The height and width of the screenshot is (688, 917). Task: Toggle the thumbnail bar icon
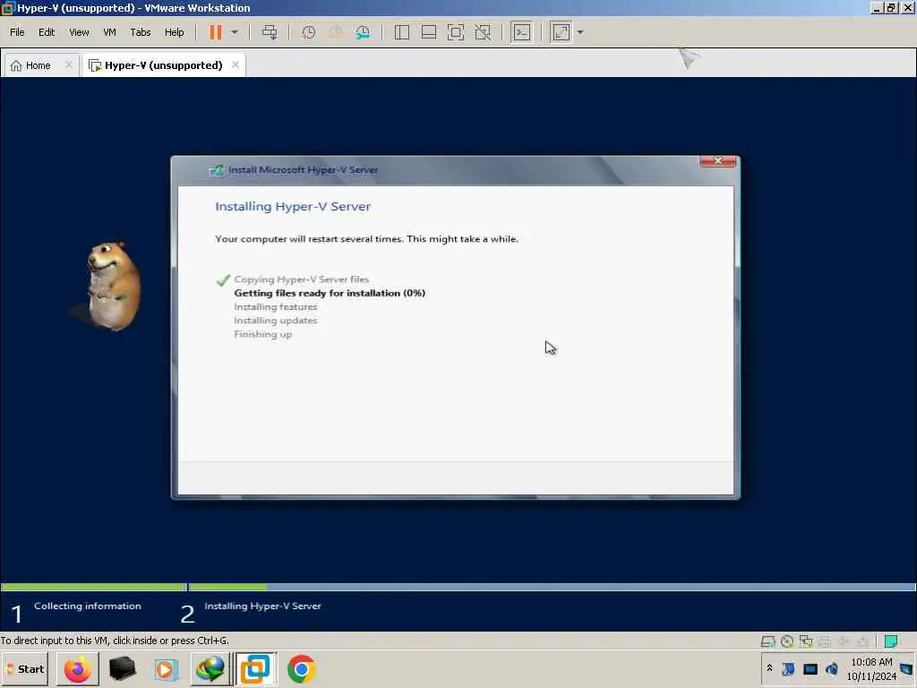(429, 32)
